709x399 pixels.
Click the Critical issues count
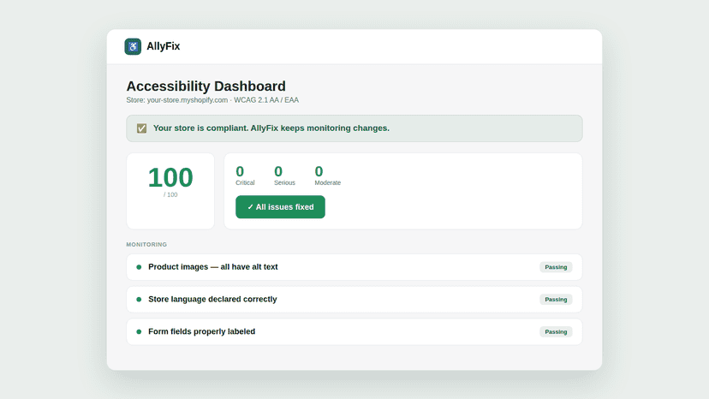[240, 171]
